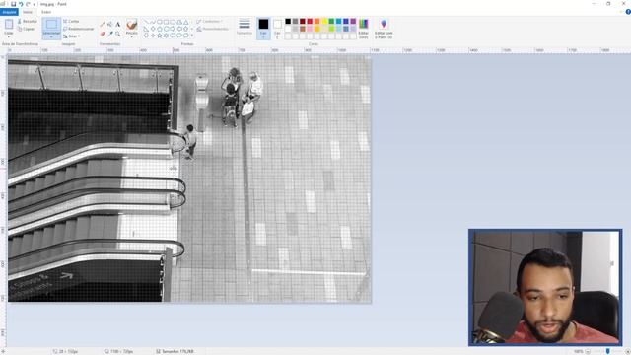
Task: Click the Redimensionar button
Action: tap(79, 29)
